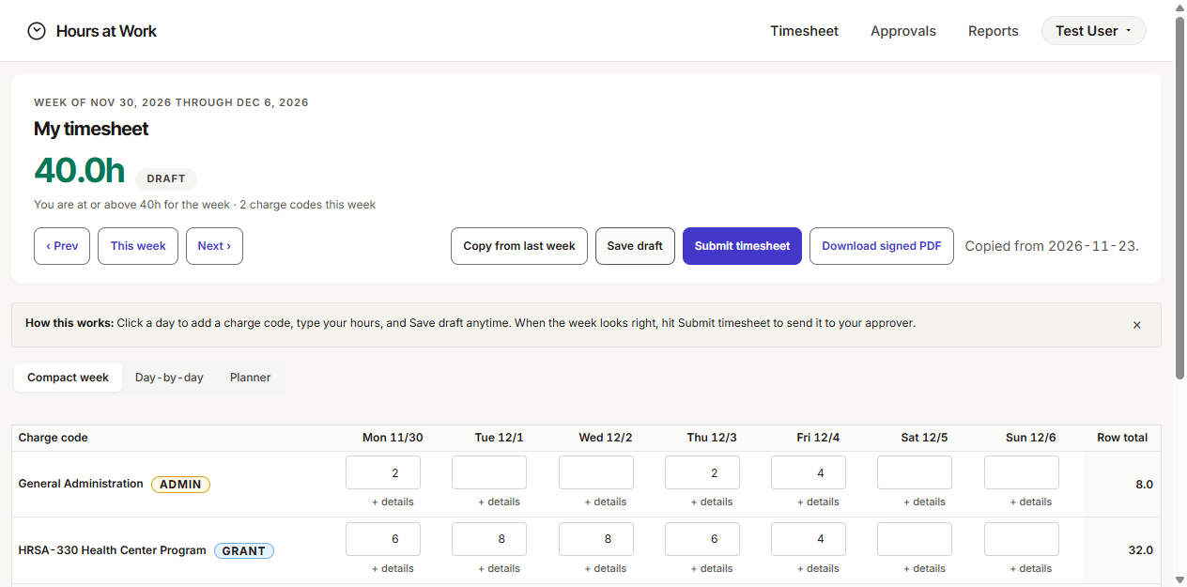The image size is (1187, 587).
Task: Go to previous week with Prev button
Action: tap(62, 246)
